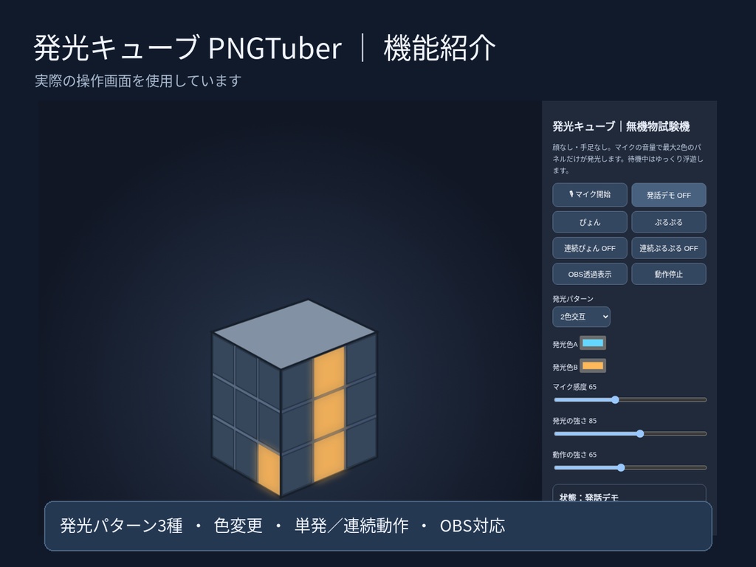Toggle 連続ぴょん OFF continuous jump

coord(590,248)
